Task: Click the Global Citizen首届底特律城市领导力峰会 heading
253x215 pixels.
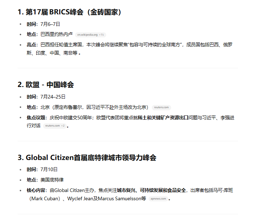Action: [87, 157]
